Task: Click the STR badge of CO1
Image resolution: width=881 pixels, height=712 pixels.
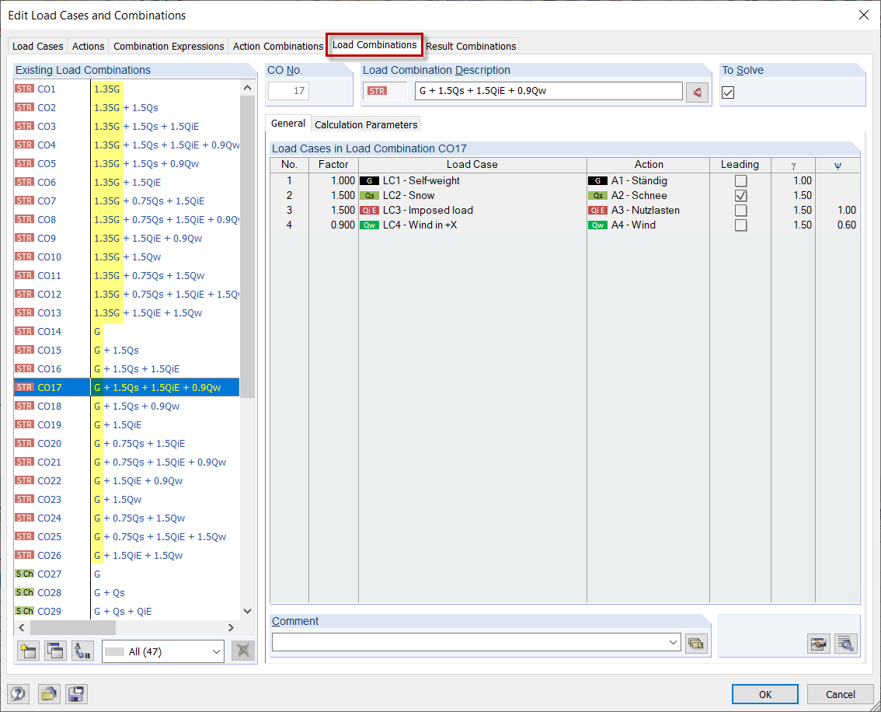Action: pyautogui.click(x=25, y=89)
